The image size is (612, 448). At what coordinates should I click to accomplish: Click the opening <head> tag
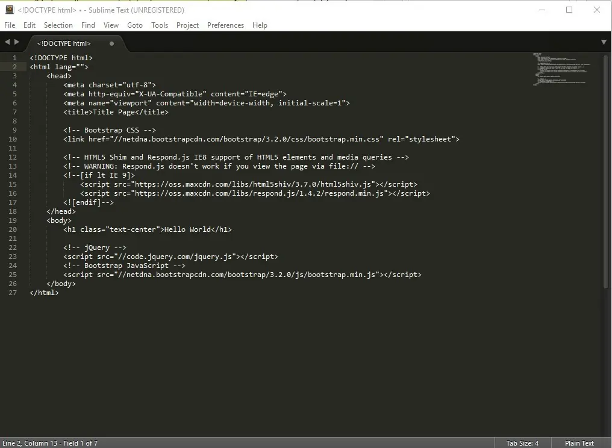[59, 76]
